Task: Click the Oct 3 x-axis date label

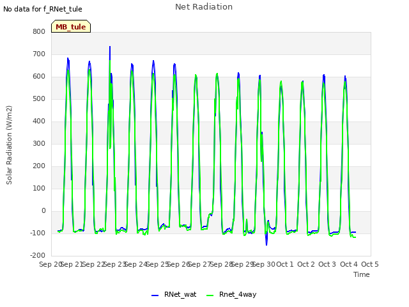Action: click(x=327, y=264)
